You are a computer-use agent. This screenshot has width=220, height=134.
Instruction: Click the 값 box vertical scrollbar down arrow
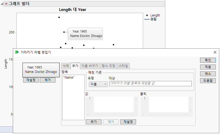(136, 110)
